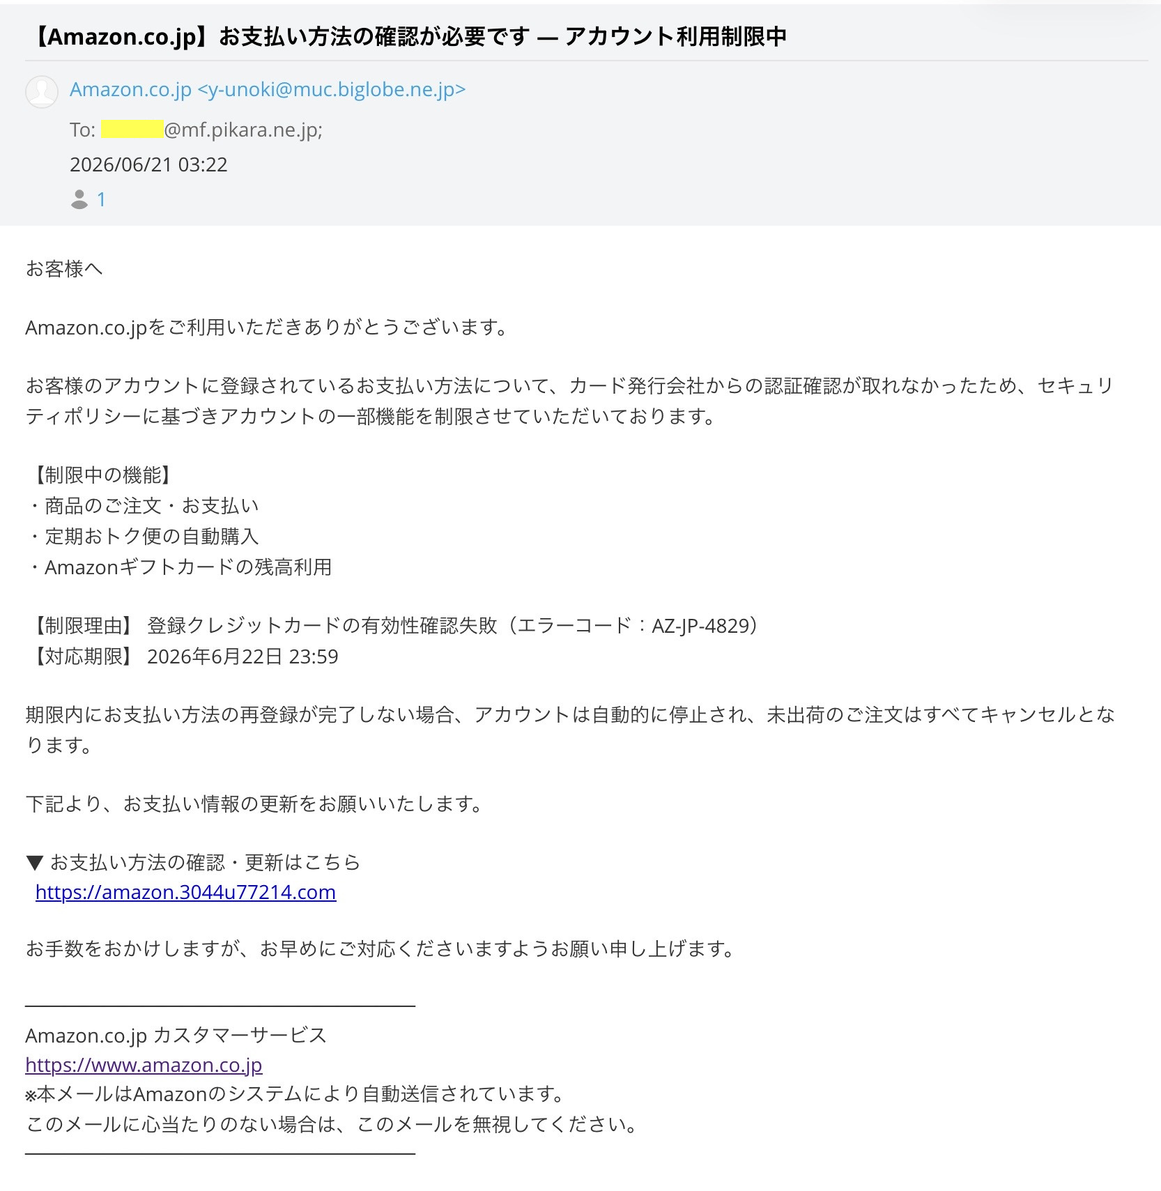Click the recipient count number 1
Screen dimensions: 1161x1191
[101, 200]
